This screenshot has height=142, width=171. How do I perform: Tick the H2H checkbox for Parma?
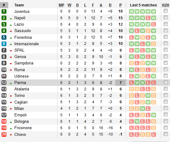point(165,82)
